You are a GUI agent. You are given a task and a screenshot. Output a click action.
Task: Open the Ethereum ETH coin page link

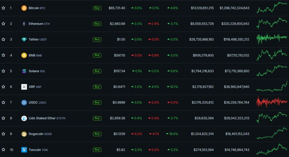click(x=39, y=24)
